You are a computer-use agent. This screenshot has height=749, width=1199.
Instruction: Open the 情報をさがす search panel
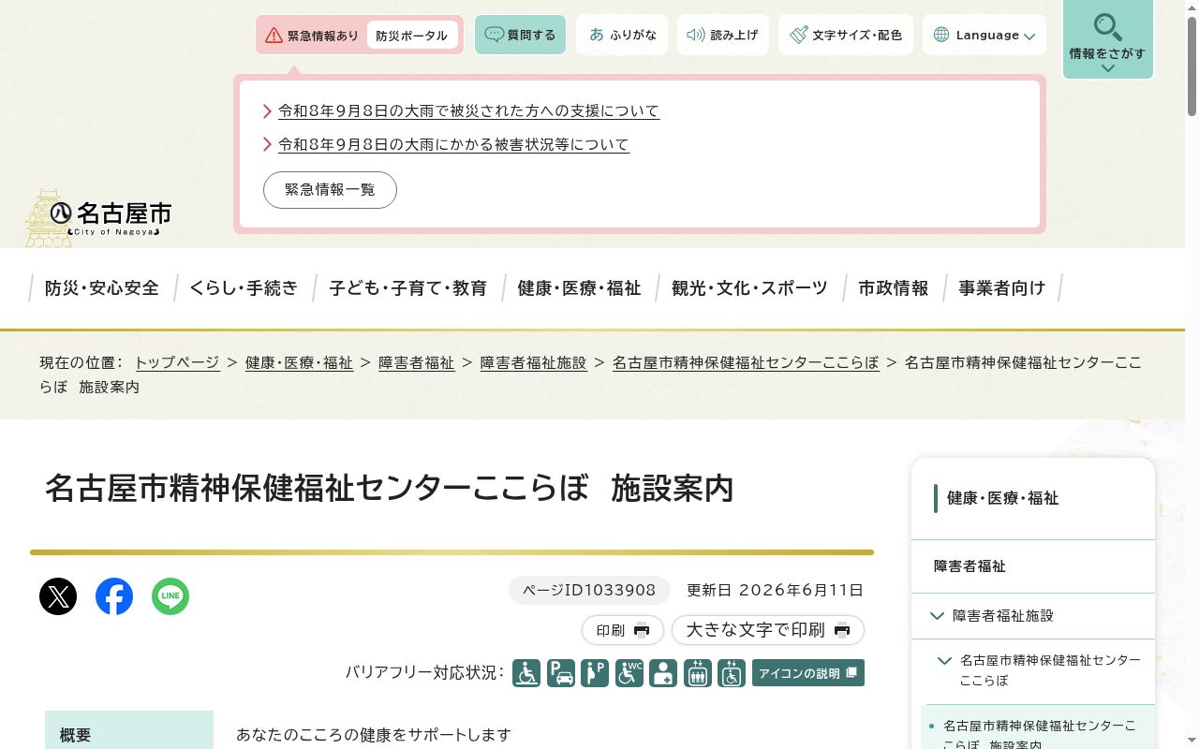click(1108, 39)
